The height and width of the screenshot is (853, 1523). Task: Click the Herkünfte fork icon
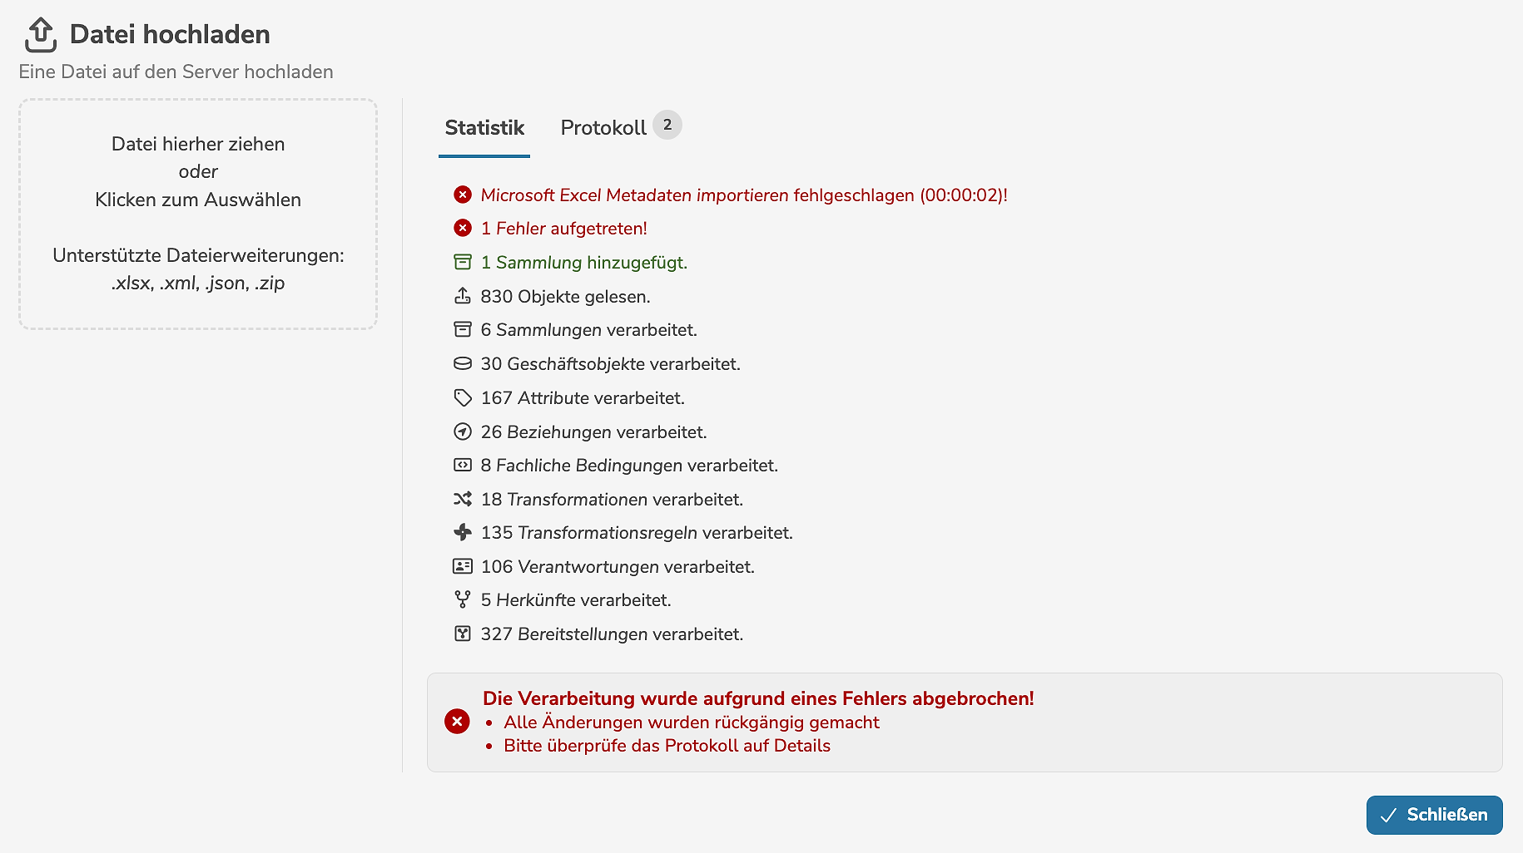pos(463,599)
